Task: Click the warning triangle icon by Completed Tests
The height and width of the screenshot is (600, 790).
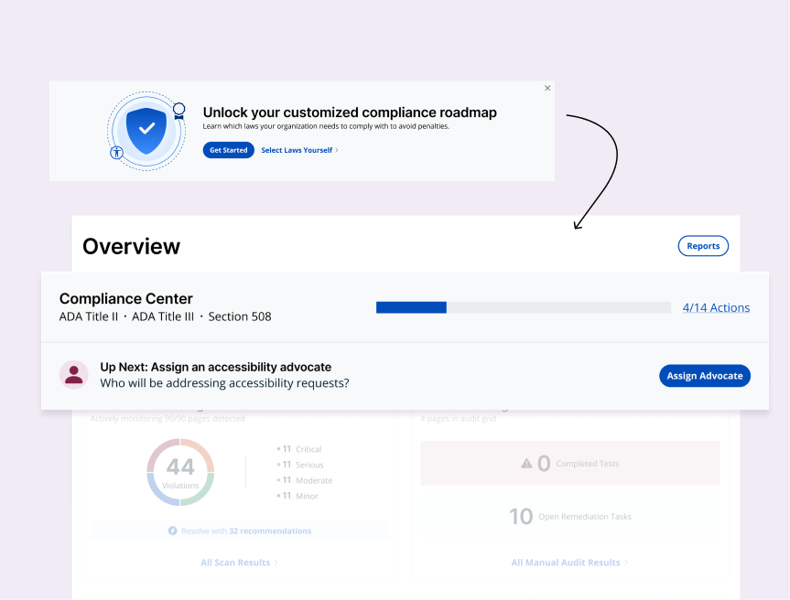Action: pyautogui.click(x=526, y=464)
